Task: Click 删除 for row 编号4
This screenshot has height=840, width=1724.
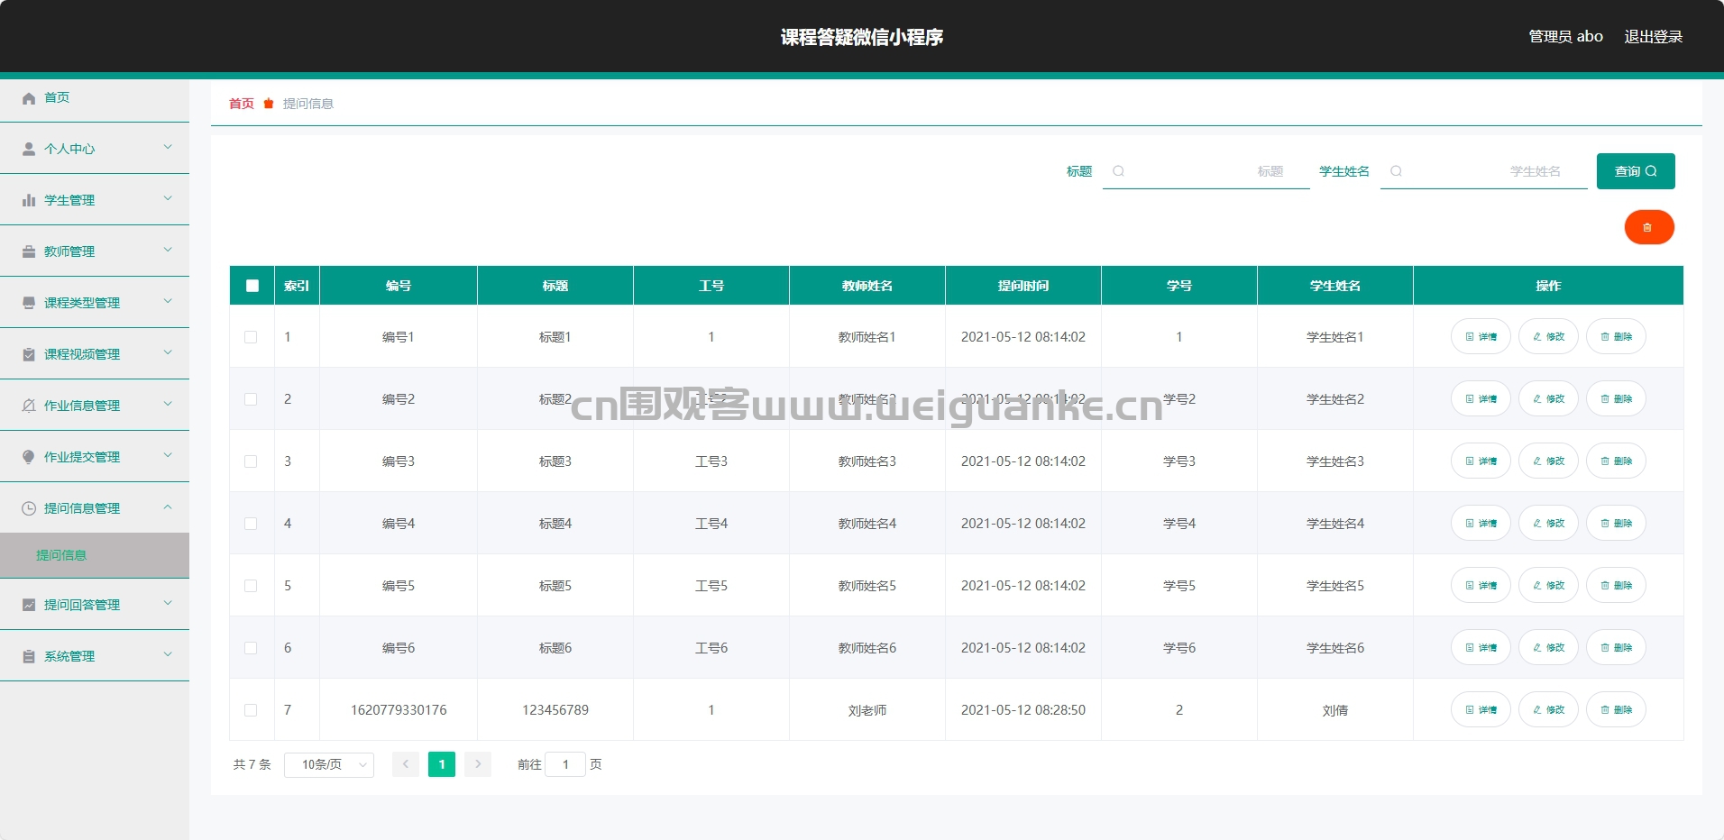Action: [x=1616, y=524]
